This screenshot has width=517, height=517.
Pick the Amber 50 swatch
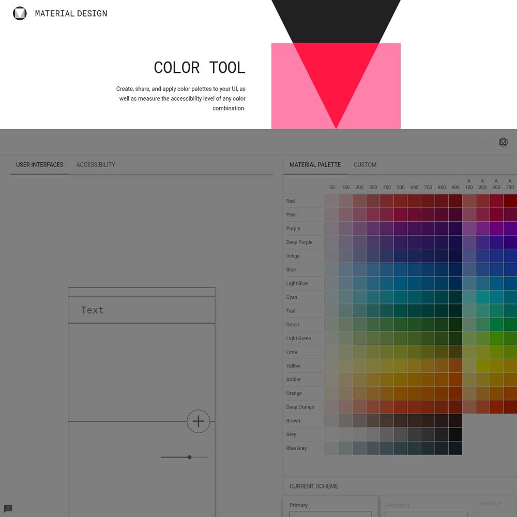coord(332,379)
